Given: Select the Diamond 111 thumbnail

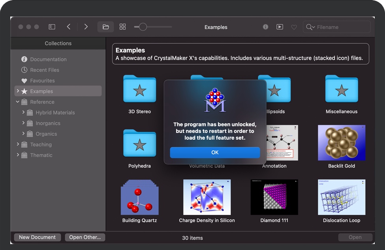Looking at the screenshot, I should 274,197.
